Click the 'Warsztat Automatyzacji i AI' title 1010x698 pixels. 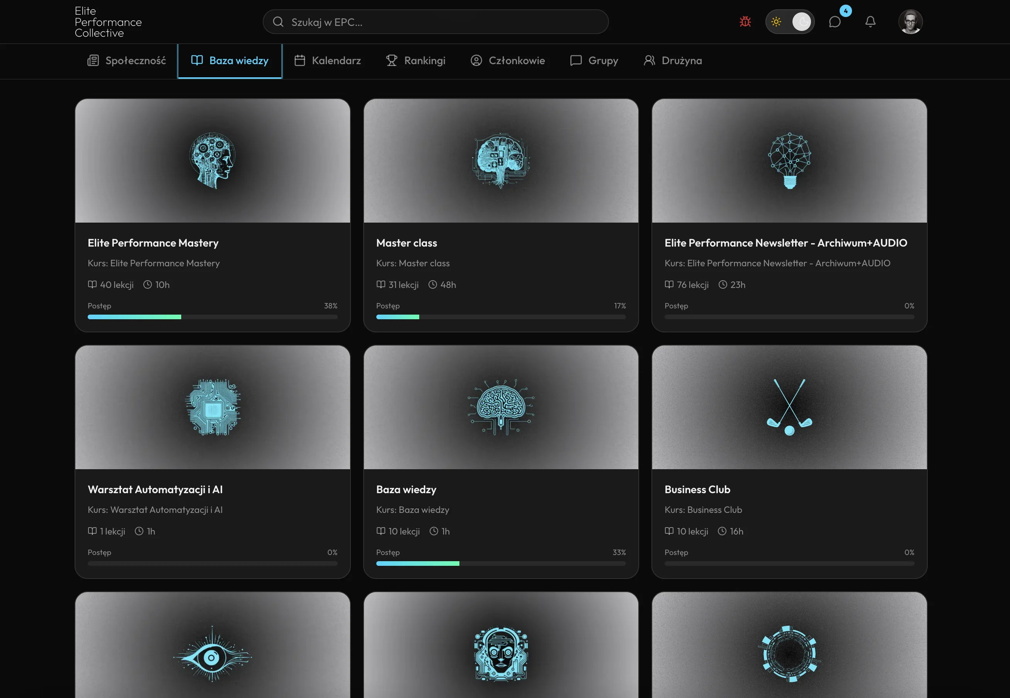tap(155, 489)
